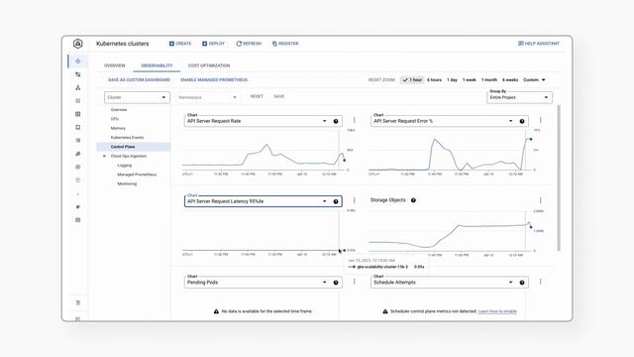Open more options for API Server Request Latency chart
Image resolution: width=634 pixels, height=357 pixels.
point(355,200)
